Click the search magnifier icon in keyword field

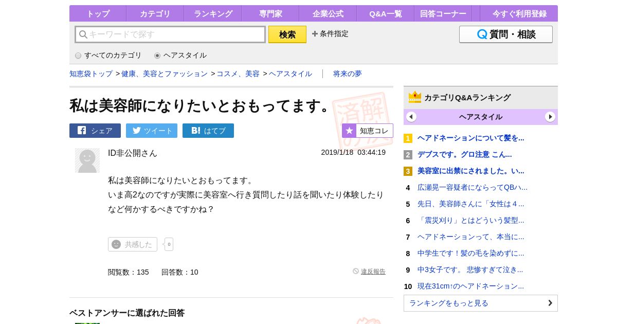click(x=83, y=34)
